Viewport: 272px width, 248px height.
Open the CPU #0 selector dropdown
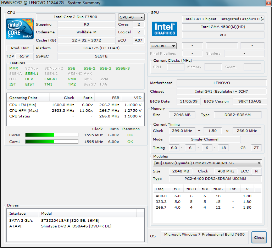tap(131, 17)
